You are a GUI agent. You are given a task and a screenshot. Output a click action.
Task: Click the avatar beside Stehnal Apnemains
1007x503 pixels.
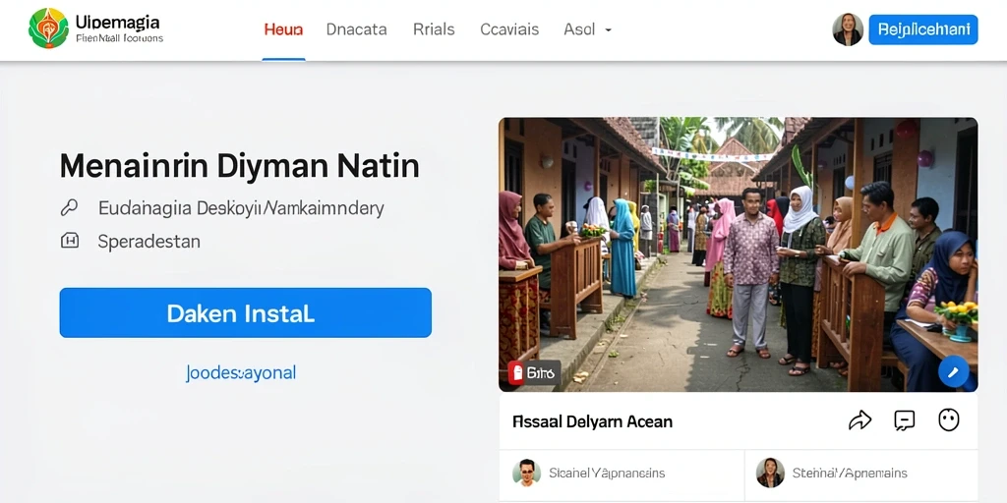pos(770,473)
